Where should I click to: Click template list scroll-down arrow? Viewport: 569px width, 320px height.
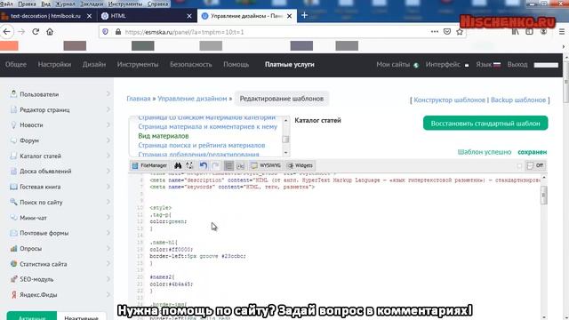coord(285,153)
